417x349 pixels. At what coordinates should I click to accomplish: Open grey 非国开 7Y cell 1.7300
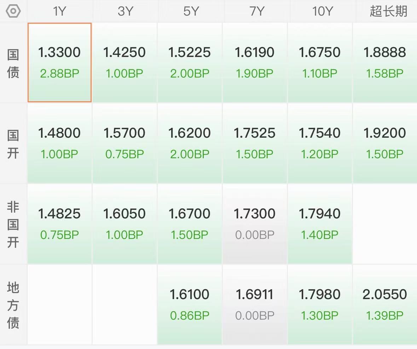(255, 224)
